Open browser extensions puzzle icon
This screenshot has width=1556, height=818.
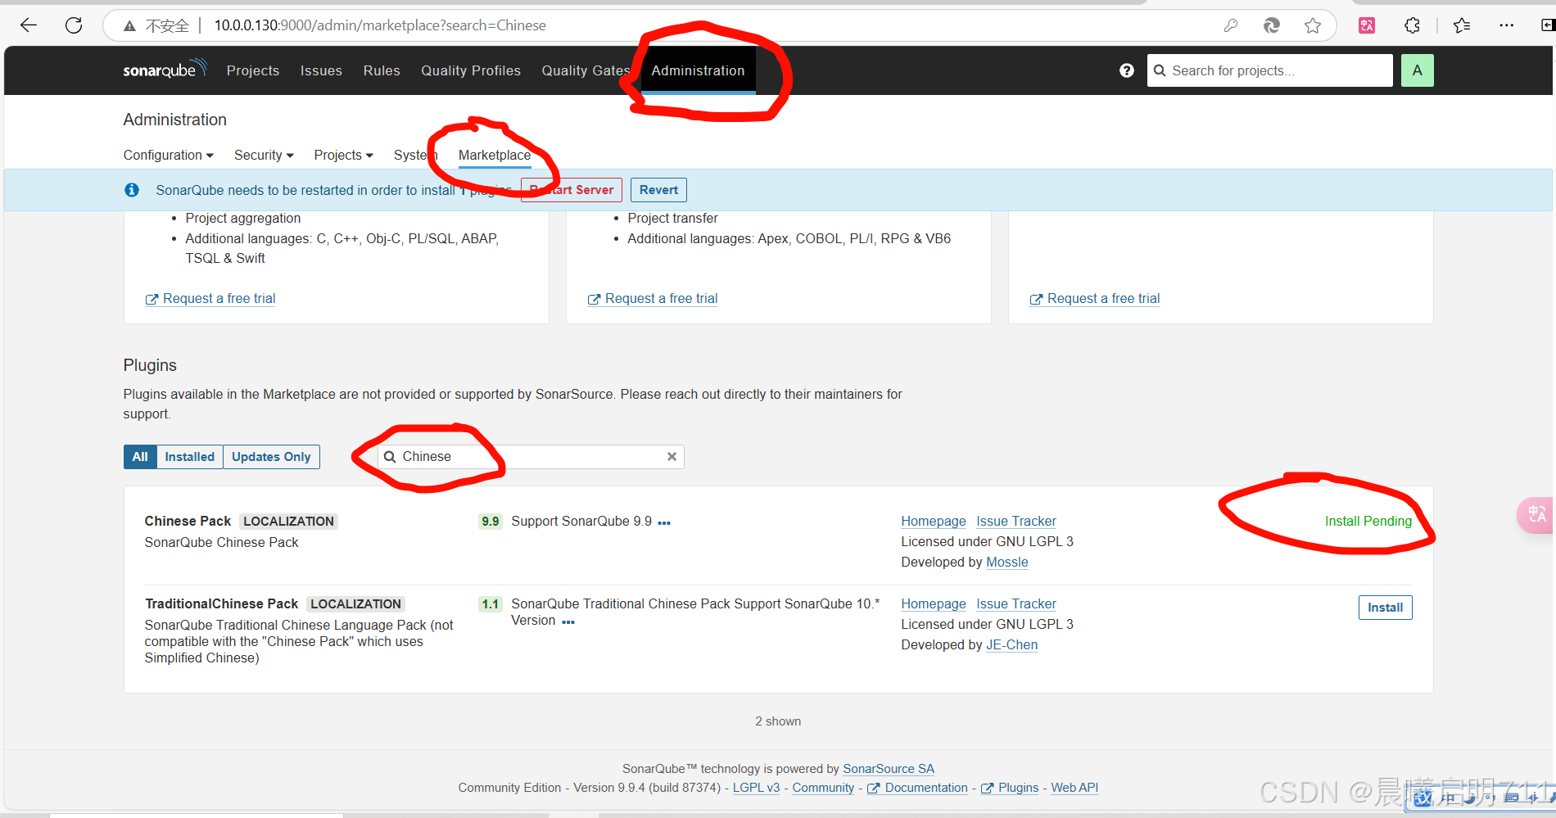tap(1412, 25)
